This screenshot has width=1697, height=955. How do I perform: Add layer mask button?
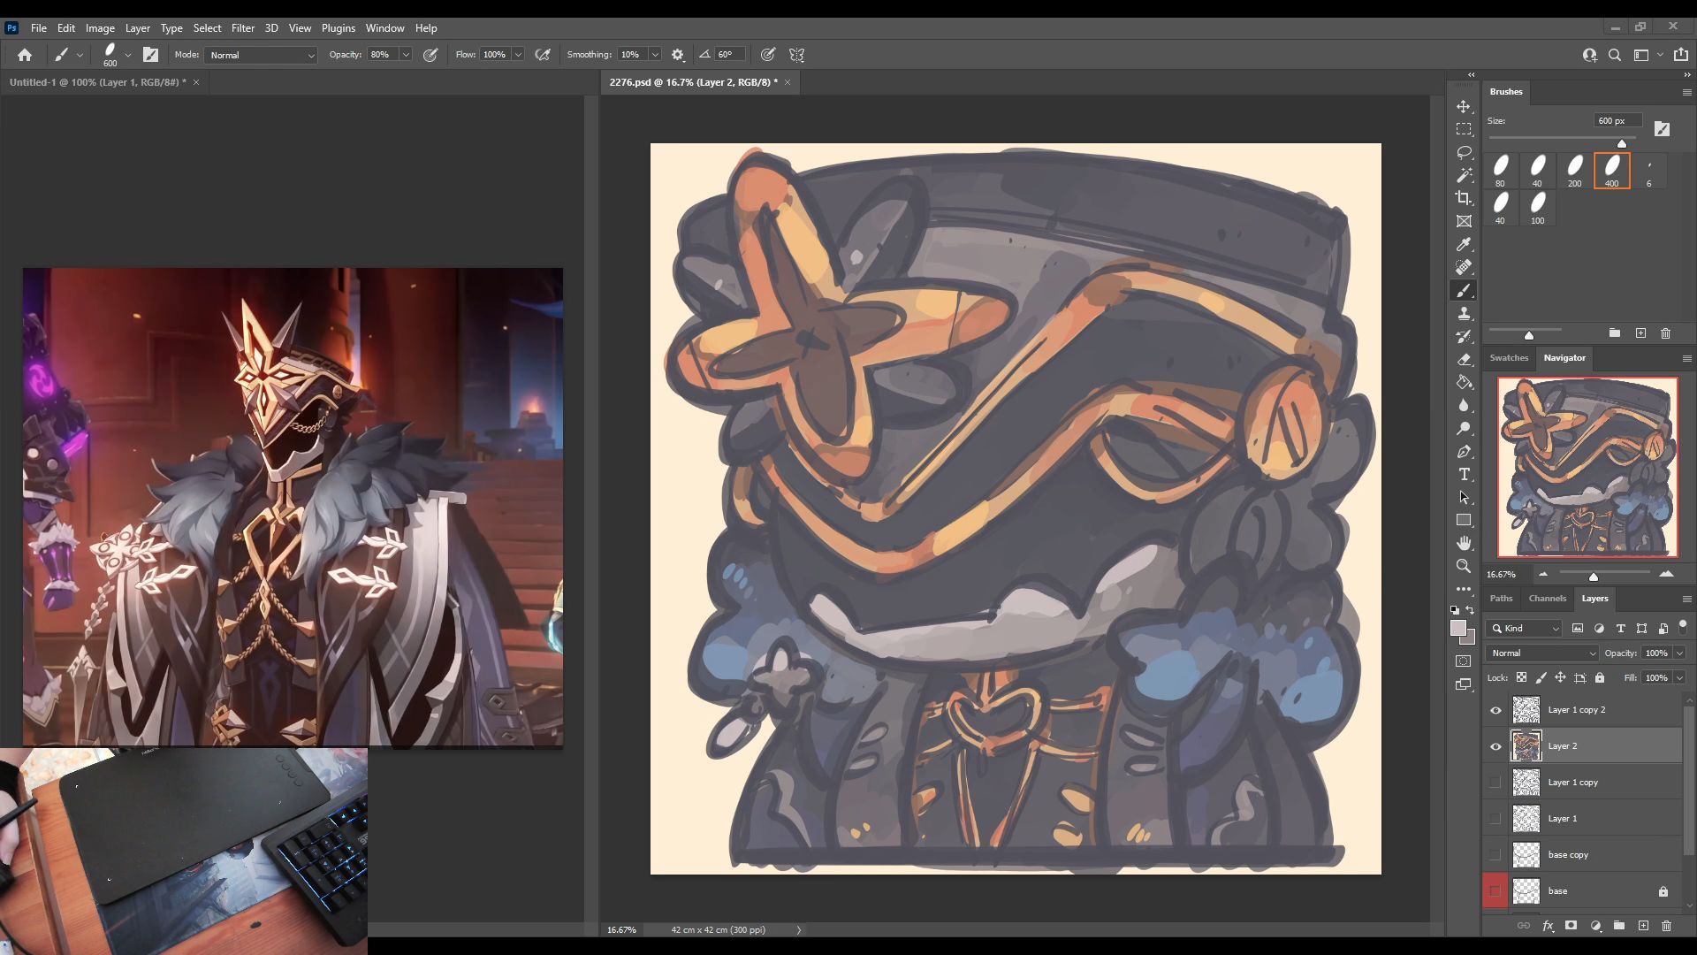pos(1571,926)
